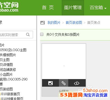
Task: Select the 共模板图片 folder in tree
Action: click(8, 55)
